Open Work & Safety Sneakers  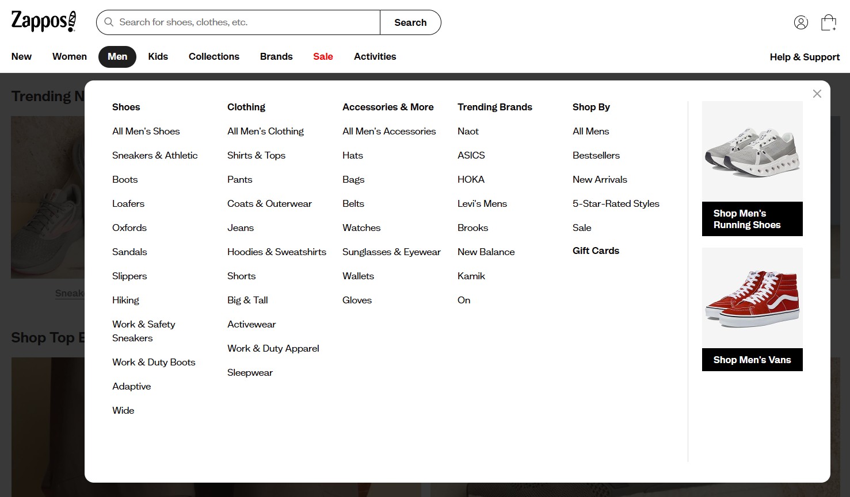144,331
